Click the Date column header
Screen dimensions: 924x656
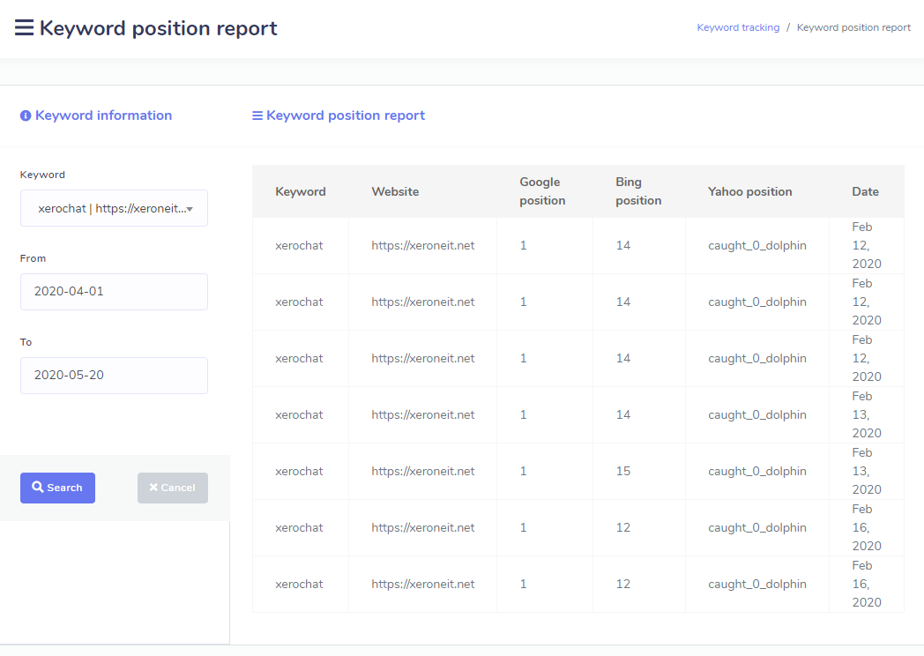click(x=865, y=191)
